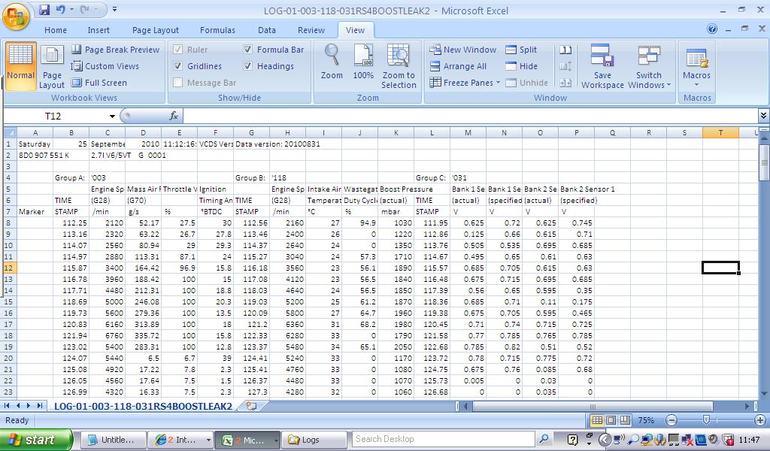Toggle the Headings checkbox
Image resolution: width=770 pixels, height=451 pixels.
click(x=248, y=66)
